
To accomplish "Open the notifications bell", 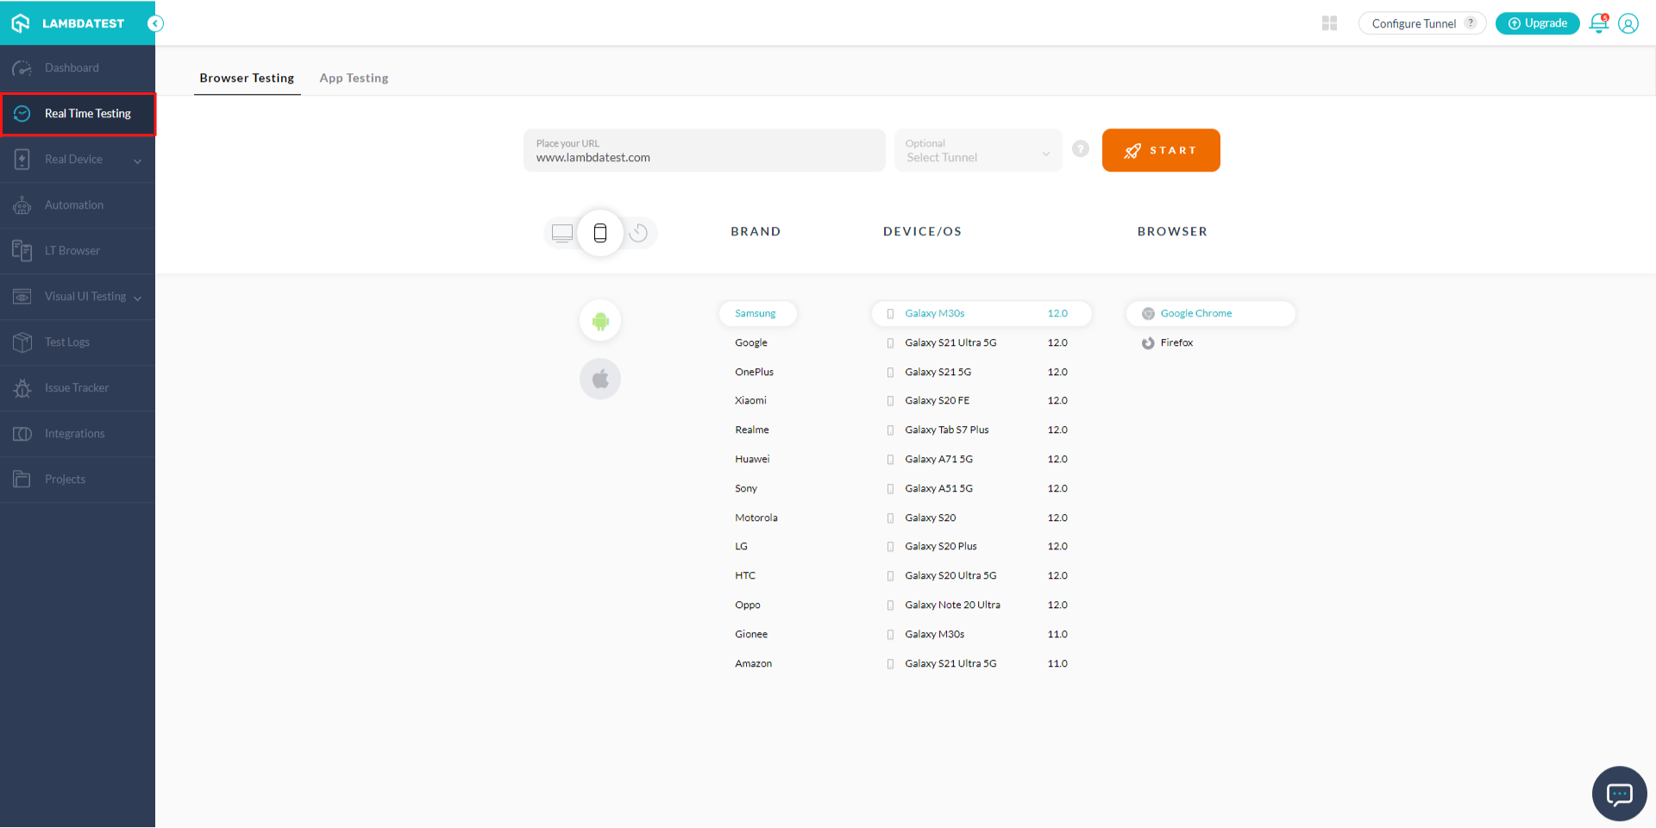I will click(1598, 23).
